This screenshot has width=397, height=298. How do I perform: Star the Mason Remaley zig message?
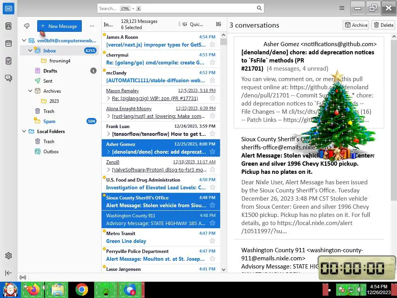212,98
